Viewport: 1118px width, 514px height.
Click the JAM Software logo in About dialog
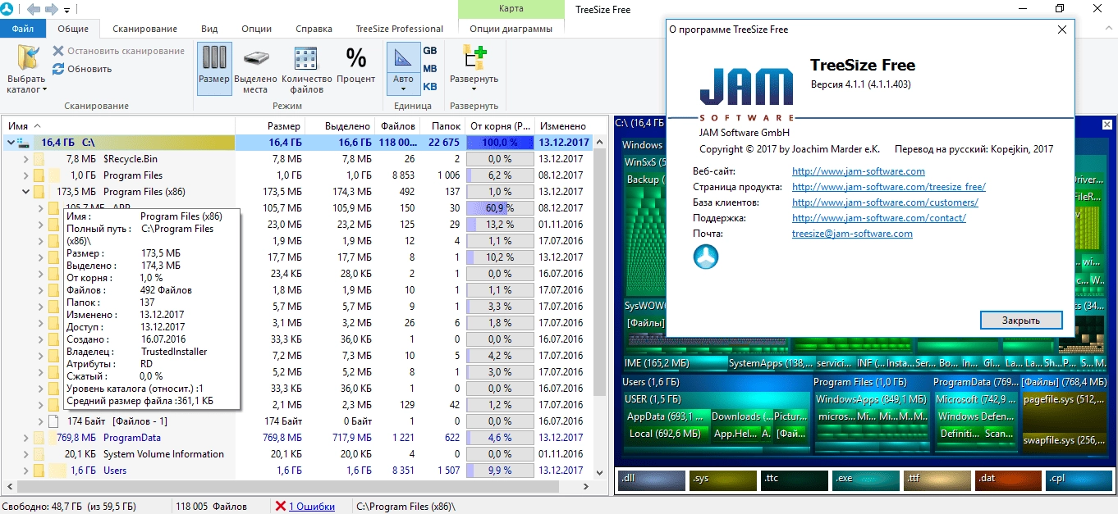click(x=746, y=95)
